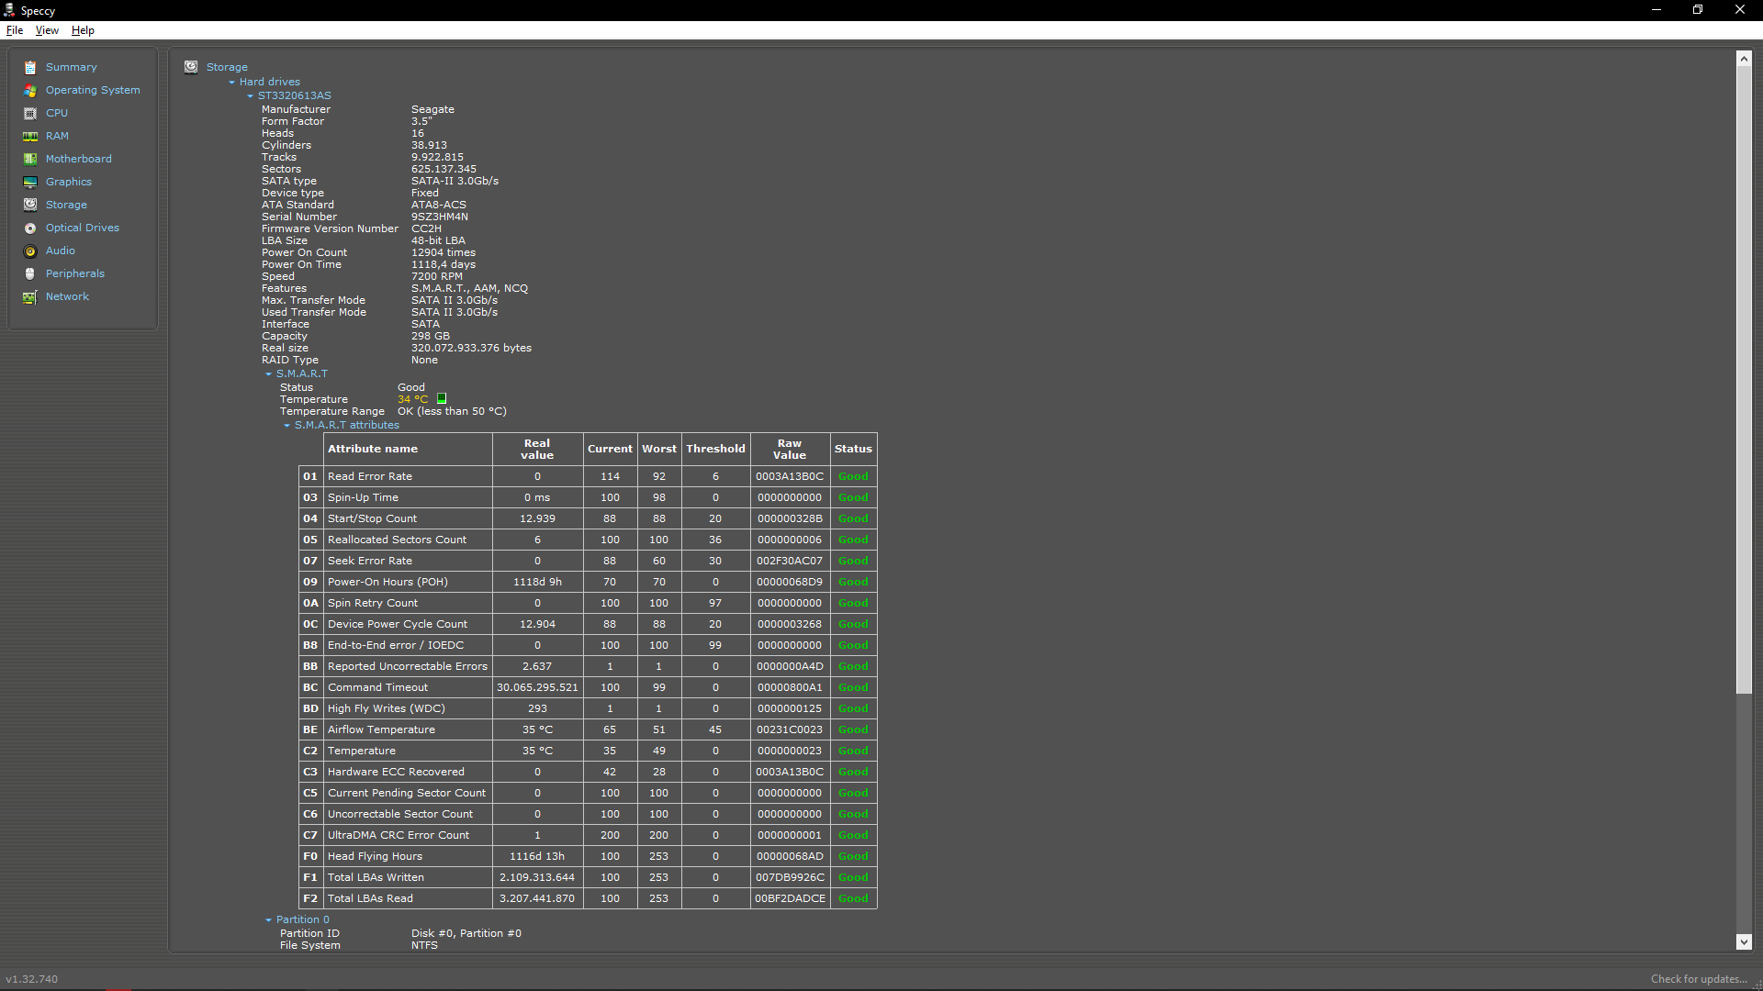Select the Read Error Rate attribute row
This screenshot has width=1763, height=991.
pos(588,476)
